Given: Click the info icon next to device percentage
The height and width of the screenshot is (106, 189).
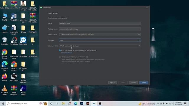Looking at the screenshot, I should tap(60, 50).
